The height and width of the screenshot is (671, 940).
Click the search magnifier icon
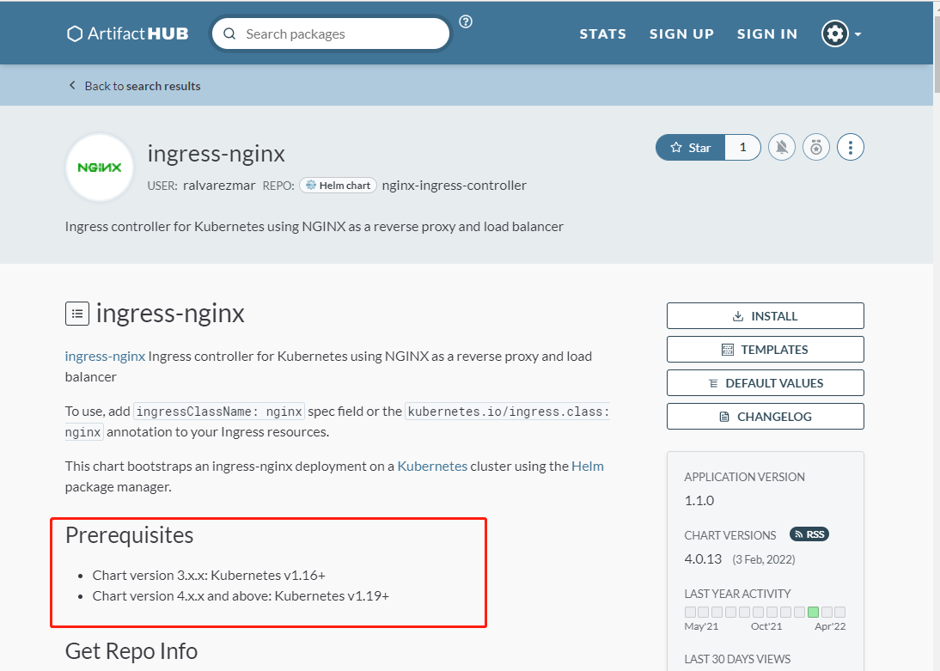[x=229, y=34]
